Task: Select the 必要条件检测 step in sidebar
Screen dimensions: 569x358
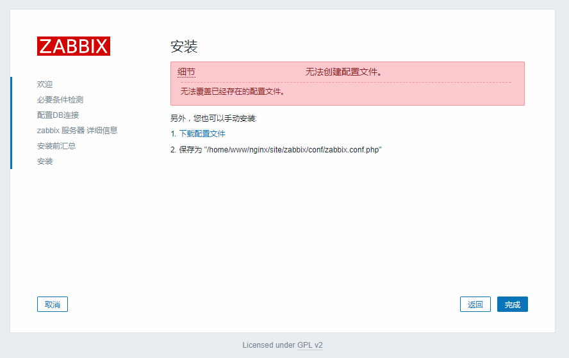Action: [60, 100]
